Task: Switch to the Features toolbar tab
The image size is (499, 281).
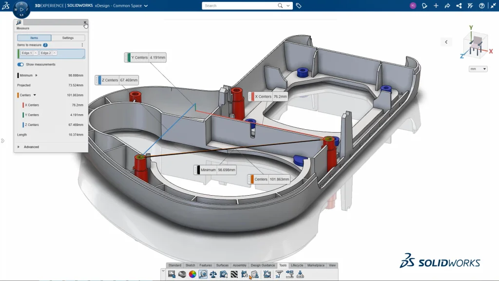Action: tap(206, 265)
